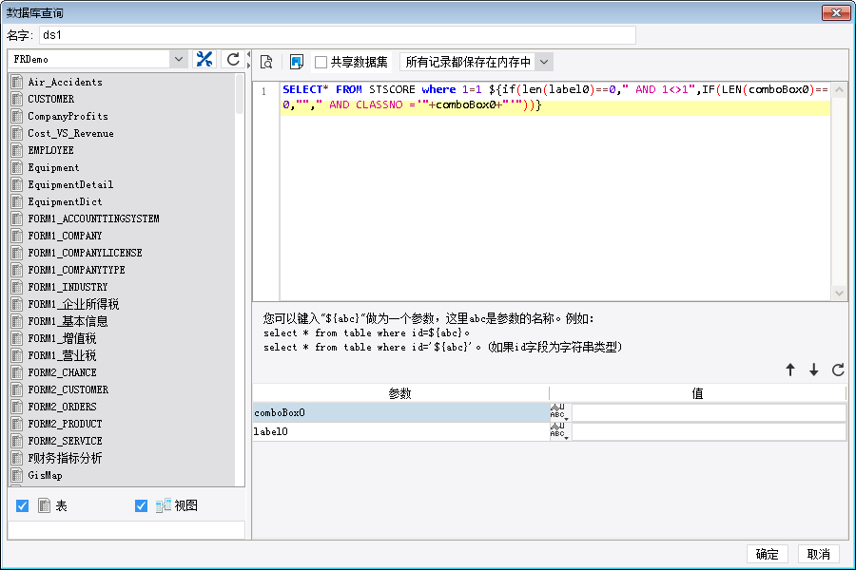
Task: Click the 参数 column header
Action: (400, 393)
